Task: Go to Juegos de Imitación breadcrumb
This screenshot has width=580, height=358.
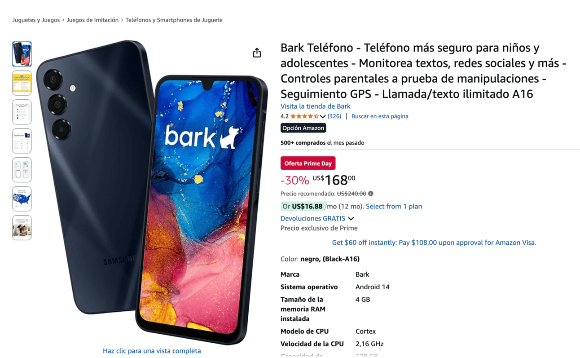Action: tap(92, 20)
